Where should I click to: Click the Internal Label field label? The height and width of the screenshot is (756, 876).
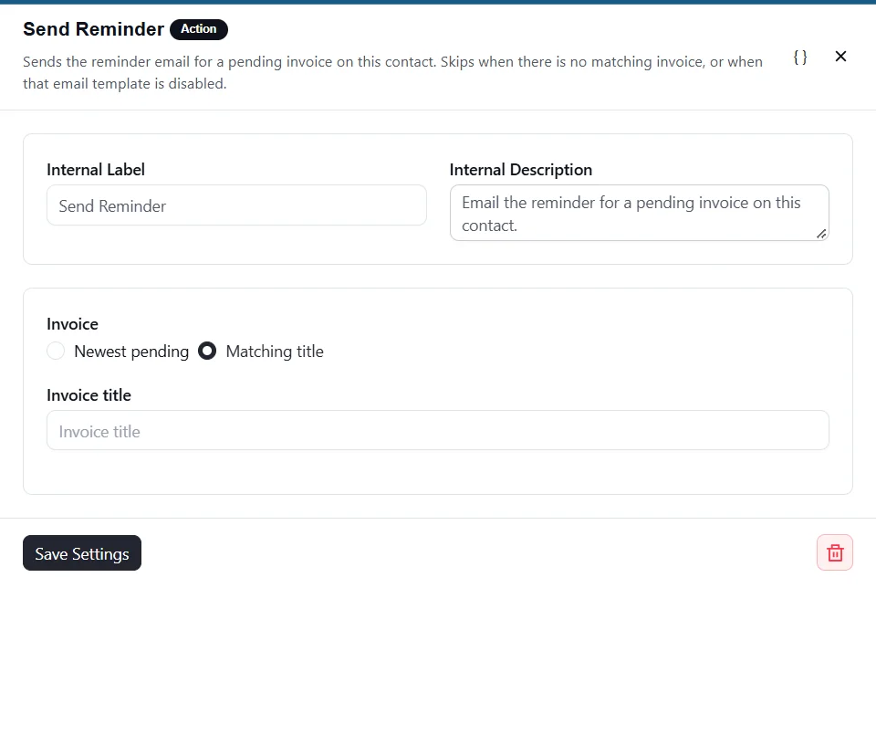pyautogui.click(x=96, y=170)
